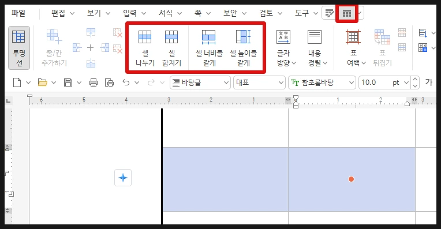Click the 표 뒤집기 flip table icon

tap(382, 48)
